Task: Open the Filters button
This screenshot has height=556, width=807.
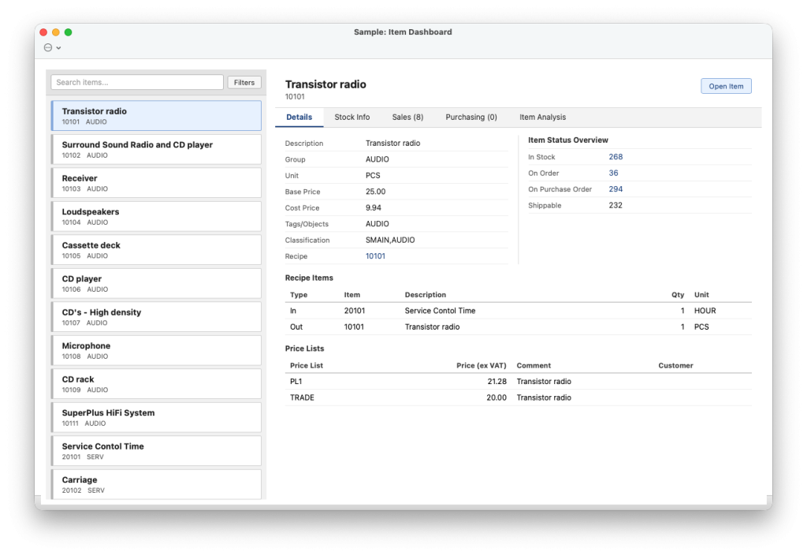Action: [x=244, y=82]
